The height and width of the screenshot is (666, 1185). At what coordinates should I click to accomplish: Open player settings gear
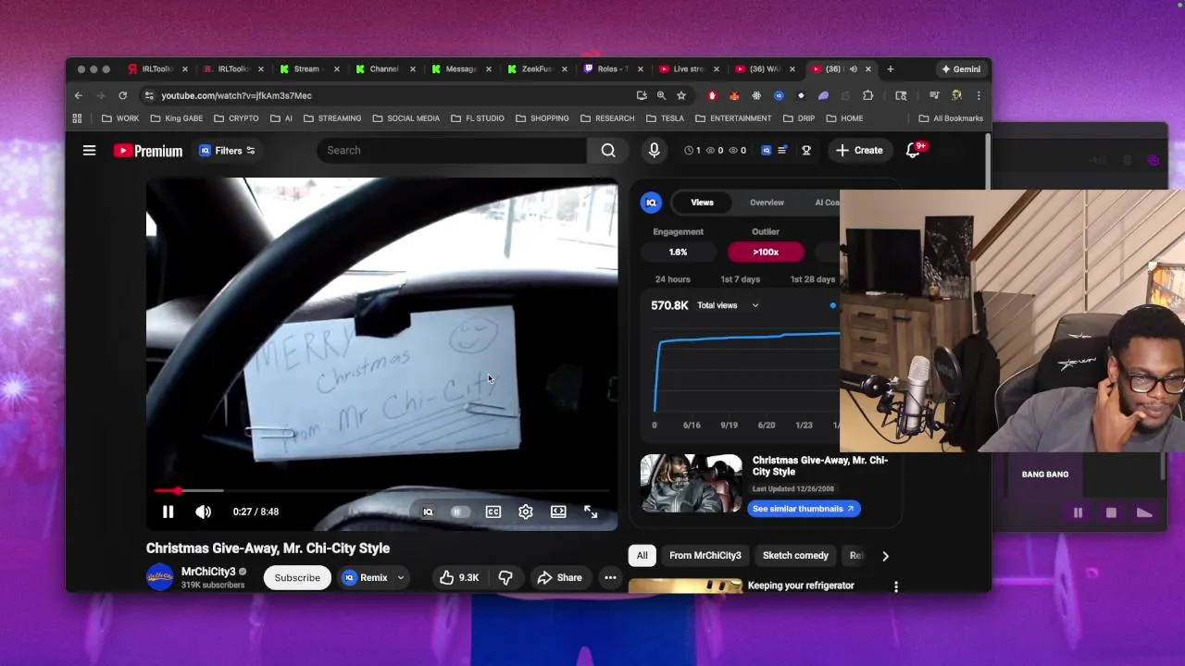pyautogui.click(x=526, y=512)
